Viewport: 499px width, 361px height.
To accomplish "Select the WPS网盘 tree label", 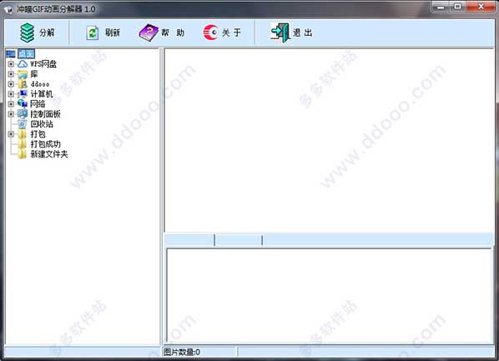I will (x=43, y=64).
